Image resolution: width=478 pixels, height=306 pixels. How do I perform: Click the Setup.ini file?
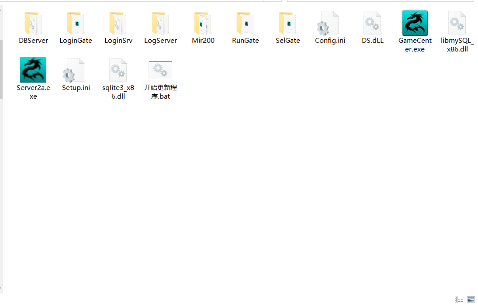[x=76, y=71]
